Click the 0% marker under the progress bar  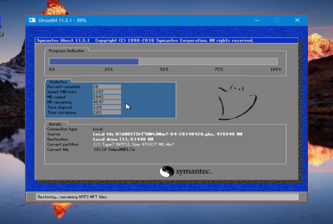tap(52, 70)
